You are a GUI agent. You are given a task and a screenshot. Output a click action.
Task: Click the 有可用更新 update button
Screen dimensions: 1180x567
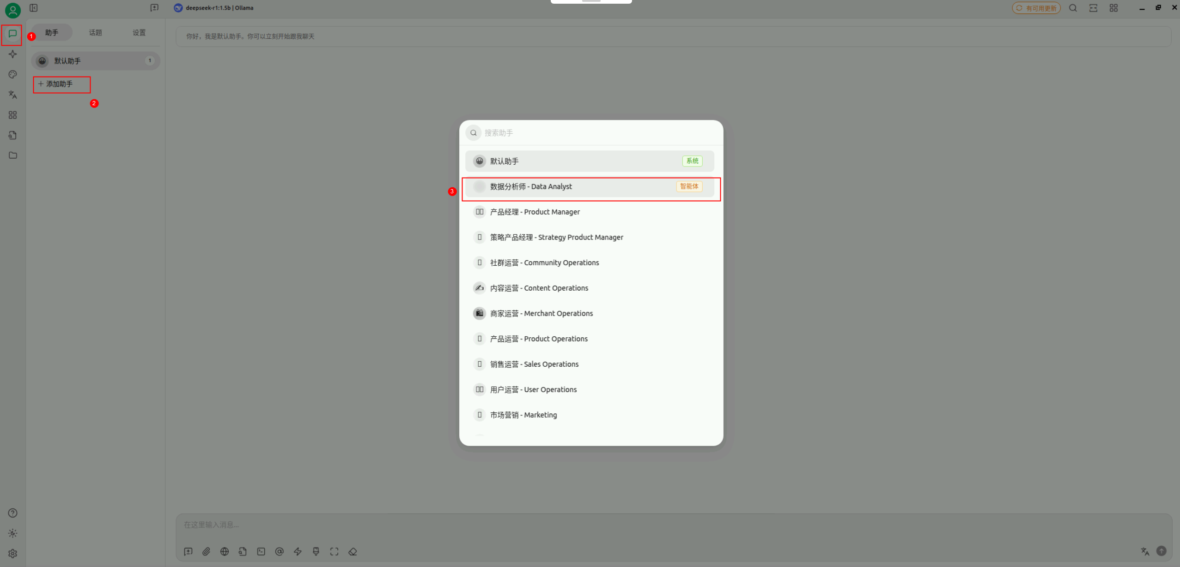[1036, 8]
